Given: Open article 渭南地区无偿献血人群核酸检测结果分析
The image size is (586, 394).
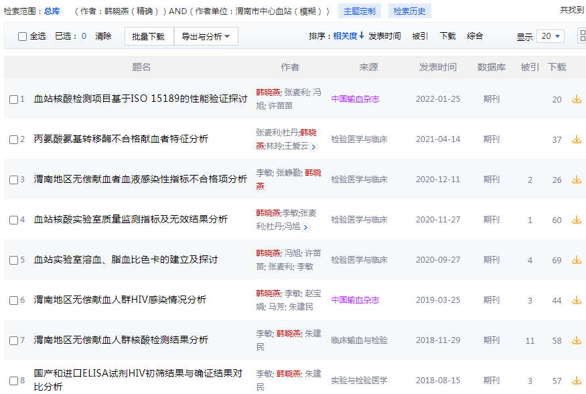Looking at the screenshot, I should pos(121,340).
